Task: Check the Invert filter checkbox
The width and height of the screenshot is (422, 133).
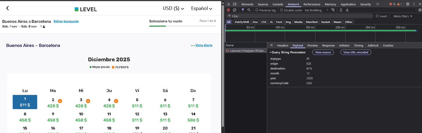Action: tap(377, 16)
